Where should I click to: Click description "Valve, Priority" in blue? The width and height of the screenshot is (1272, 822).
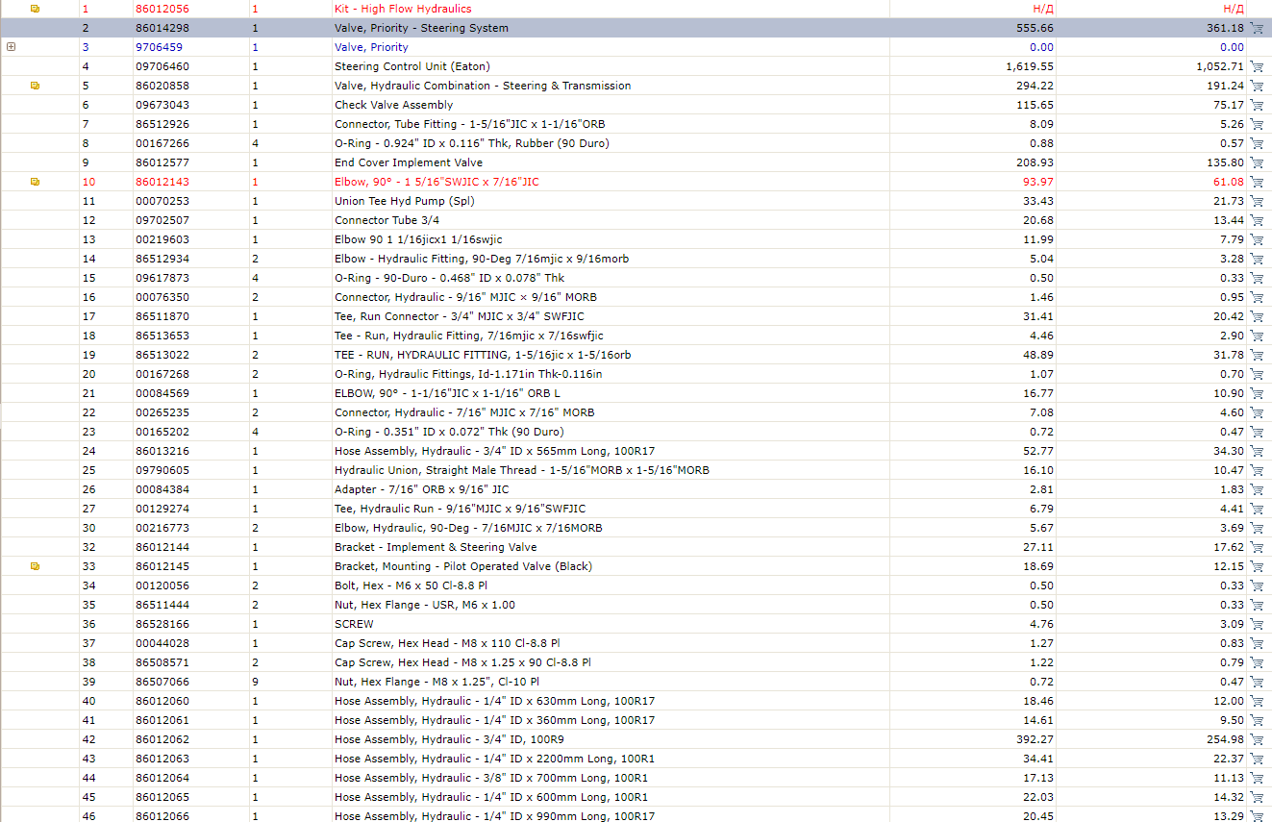pos(371,47)
